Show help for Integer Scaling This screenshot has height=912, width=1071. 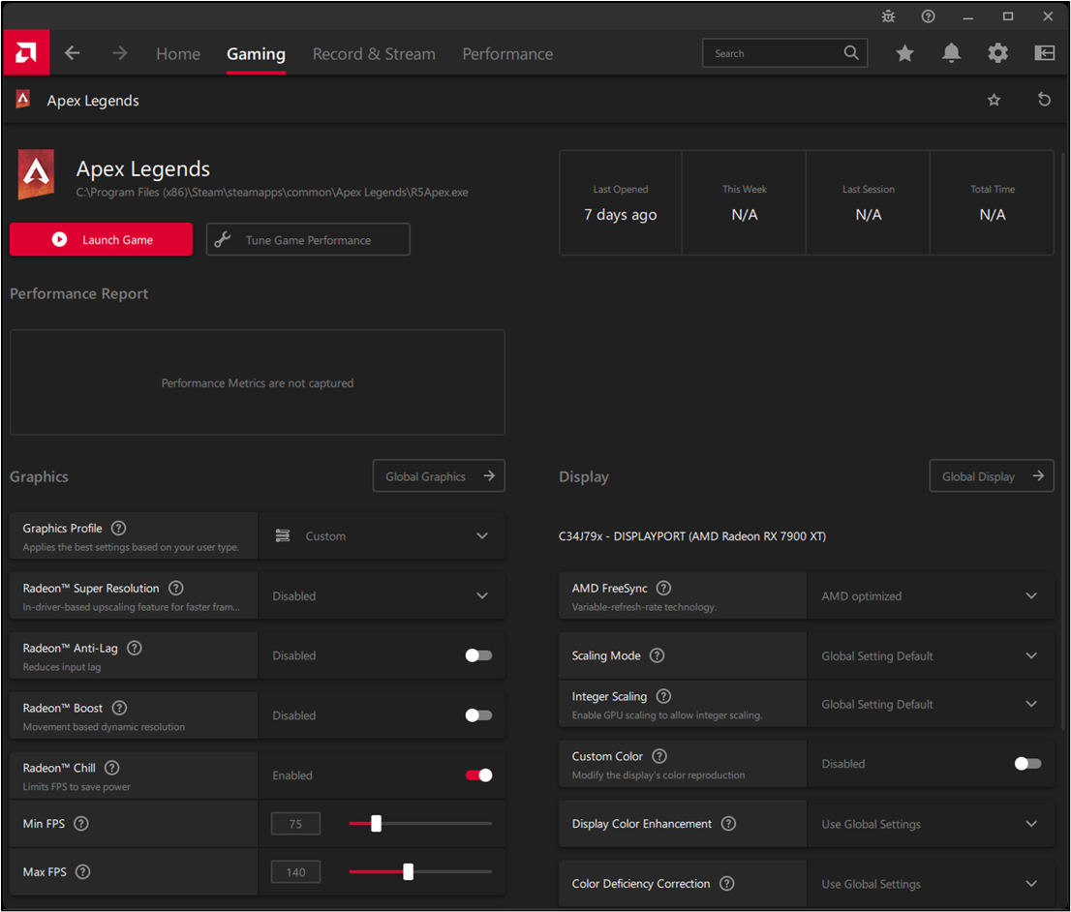click(663, 696)
